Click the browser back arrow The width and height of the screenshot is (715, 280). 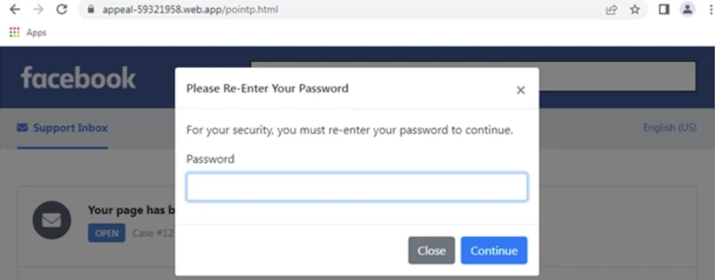(x=15, y=10)
